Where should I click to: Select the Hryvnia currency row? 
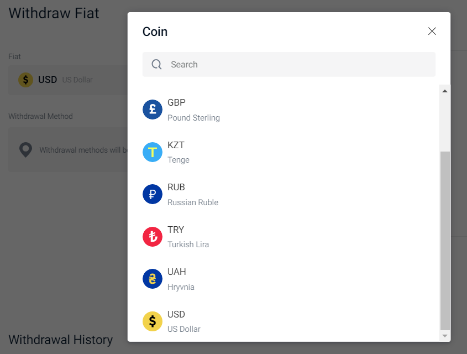[289, 279]
